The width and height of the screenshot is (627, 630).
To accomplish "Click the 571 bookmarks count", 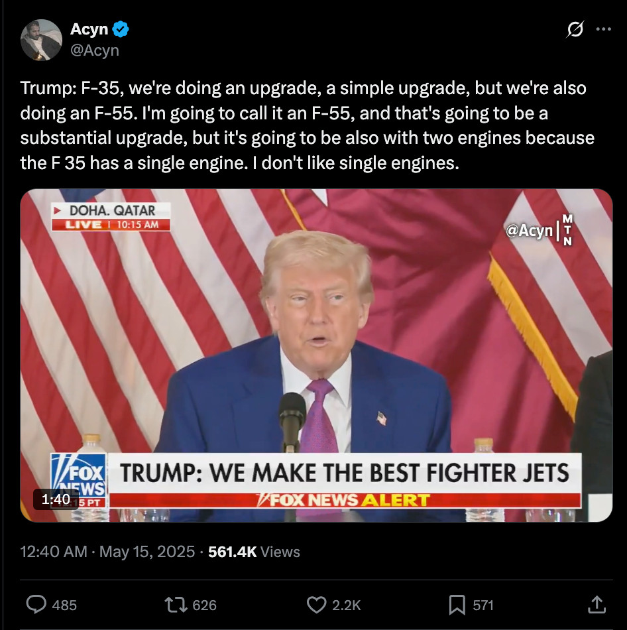I will tap(483, 605).
